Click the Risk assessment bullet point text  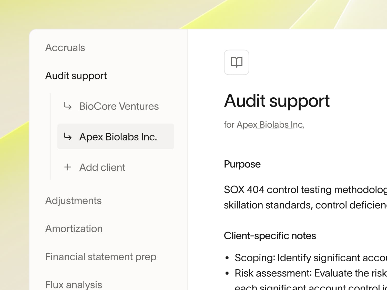point(311,273)
